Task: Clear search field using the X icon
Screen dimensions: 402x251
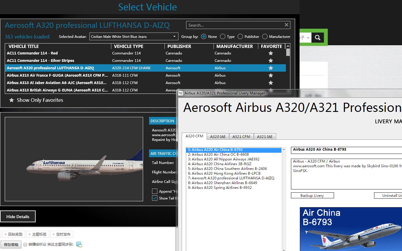Action: click(x=286, y=25)
